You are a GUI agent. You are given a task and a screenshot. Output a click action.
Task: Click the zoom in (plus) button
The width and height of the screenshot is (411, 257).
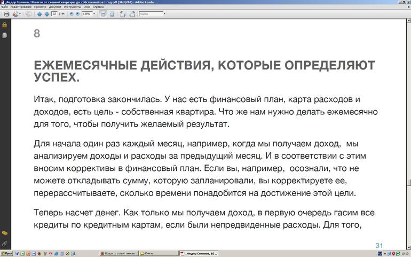tap(77, 14)
